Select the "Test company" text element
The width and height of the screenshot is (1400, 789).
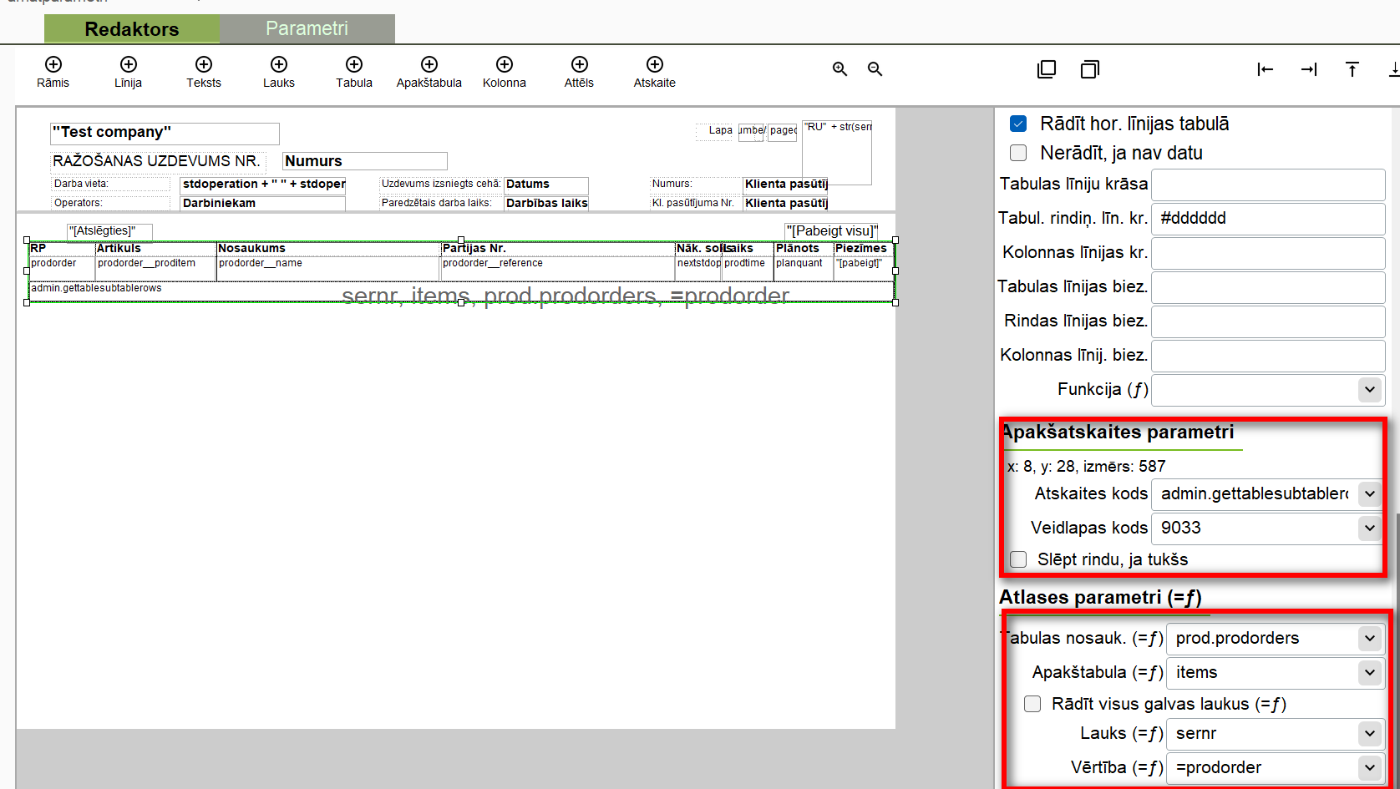tap(165, 133)
